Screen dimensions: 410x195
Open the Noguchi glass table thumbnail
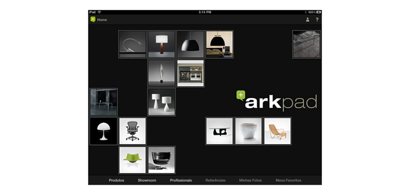coord(219,131)
